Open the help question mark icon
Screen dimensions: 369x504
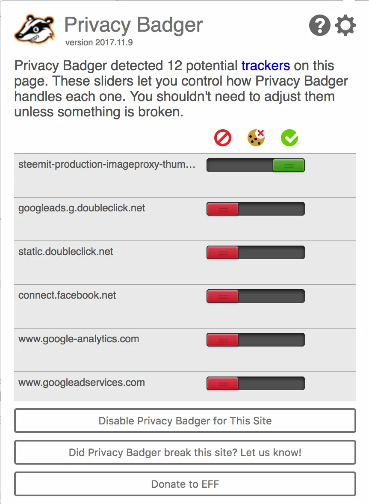(319, 25)
